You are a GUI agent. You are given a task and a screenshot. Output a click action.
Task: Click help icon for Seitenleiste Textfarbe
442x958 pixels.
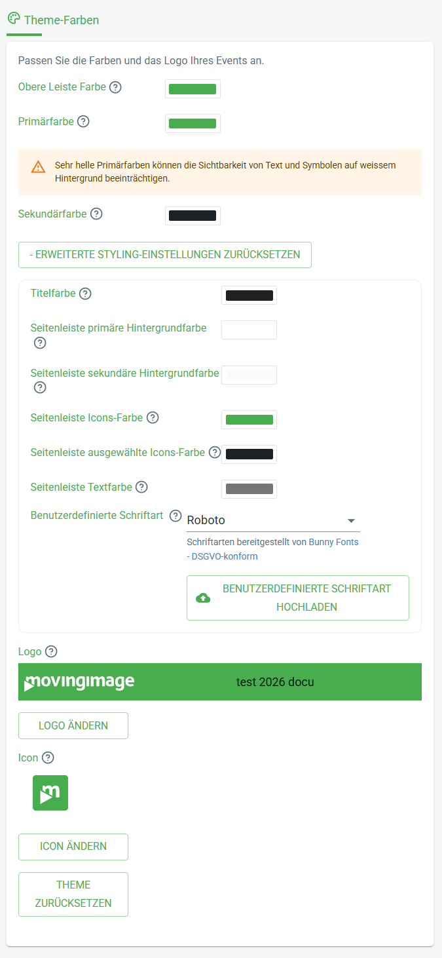coord(141,488)
